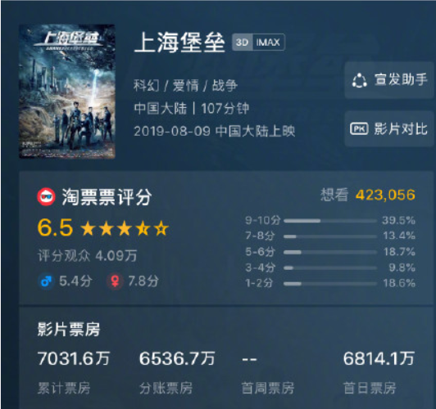Click the 想看 count 423,056

click(385, 195)
